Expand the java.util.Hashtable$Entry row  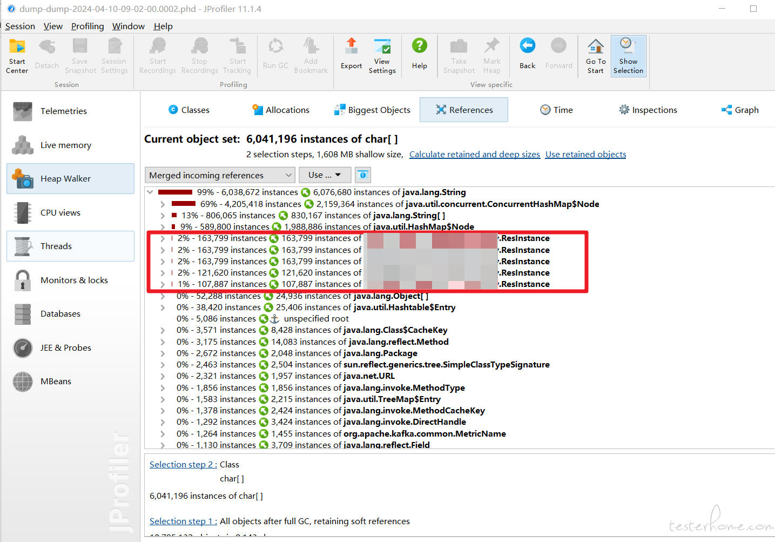coord(163,307)
